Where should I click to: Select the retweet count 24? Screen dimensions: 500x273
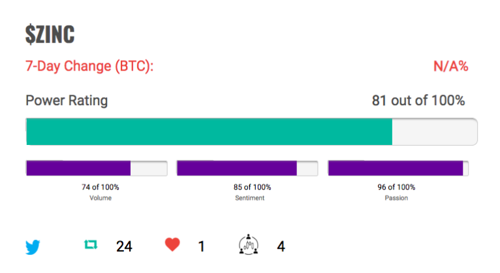[x=124, y=246]
